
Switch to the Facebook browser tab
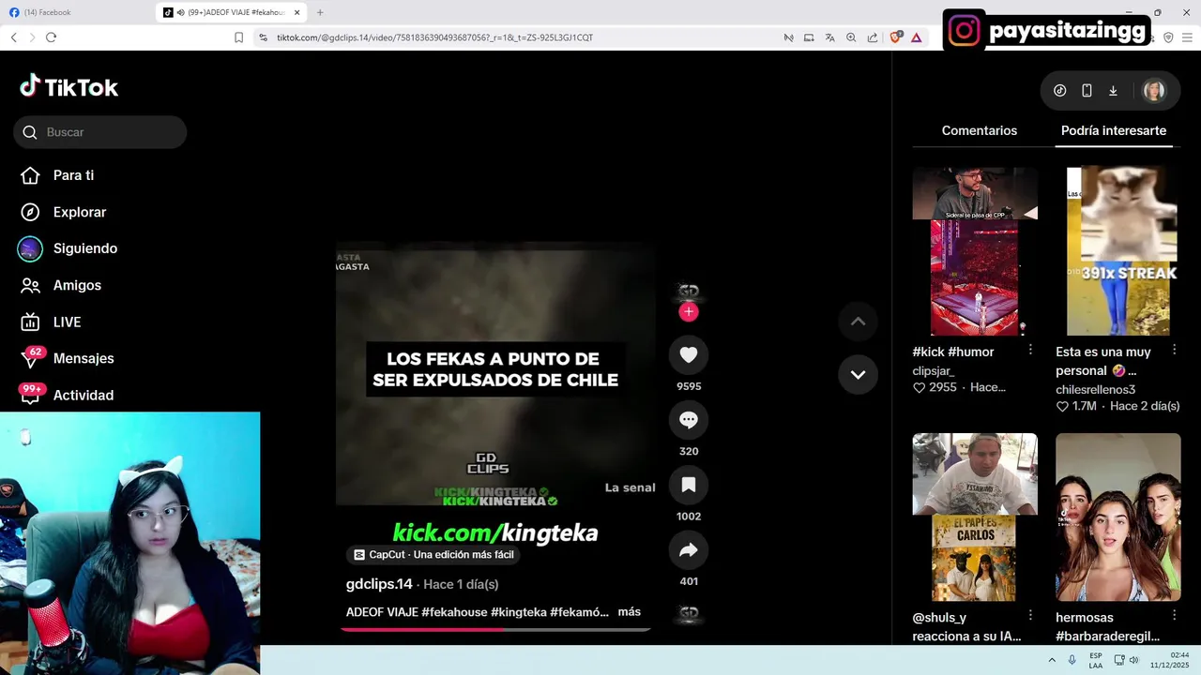click(75, 12)
